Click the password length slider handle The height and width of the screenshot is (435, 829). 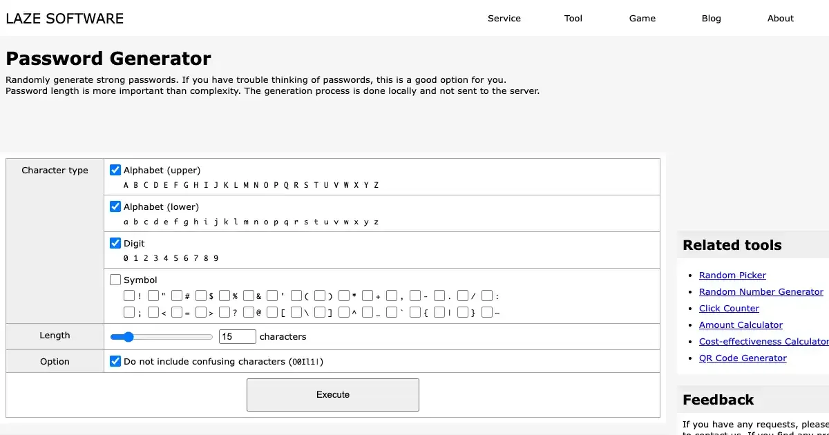coord(127,337)
